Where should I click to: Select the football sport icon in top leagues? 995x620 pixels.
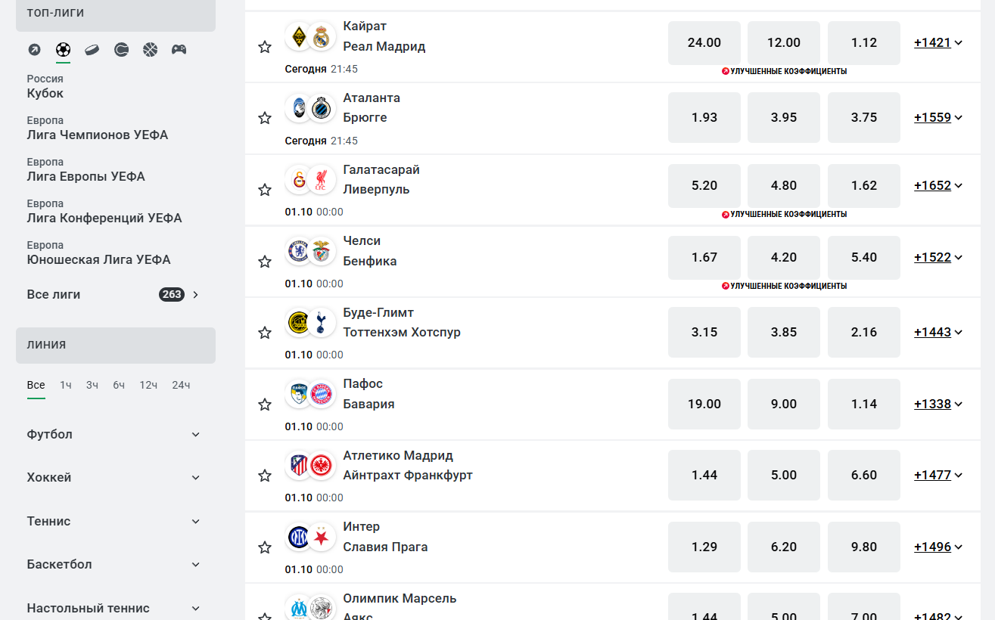click(63, 50)
